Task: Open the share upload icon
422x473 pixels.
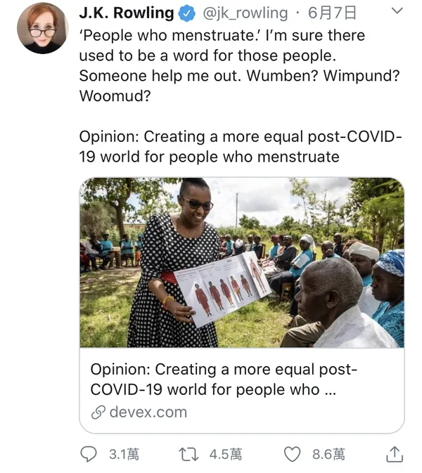Action: [395, 454]
